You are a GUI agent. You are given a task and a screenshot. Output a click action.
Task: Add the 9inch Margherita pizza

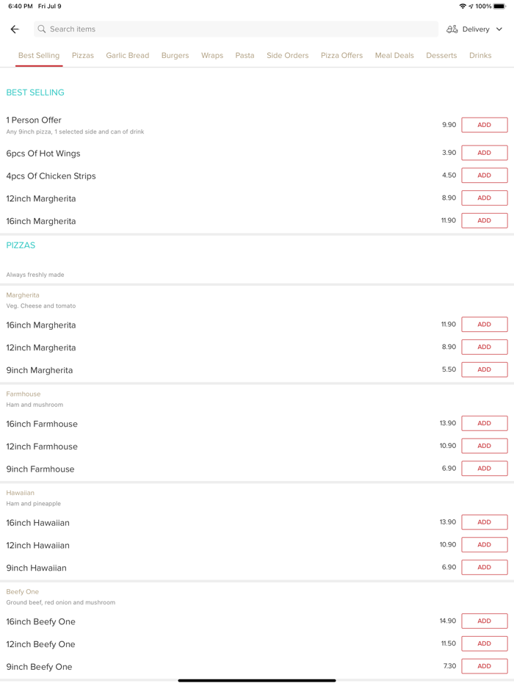click(484, 369)
